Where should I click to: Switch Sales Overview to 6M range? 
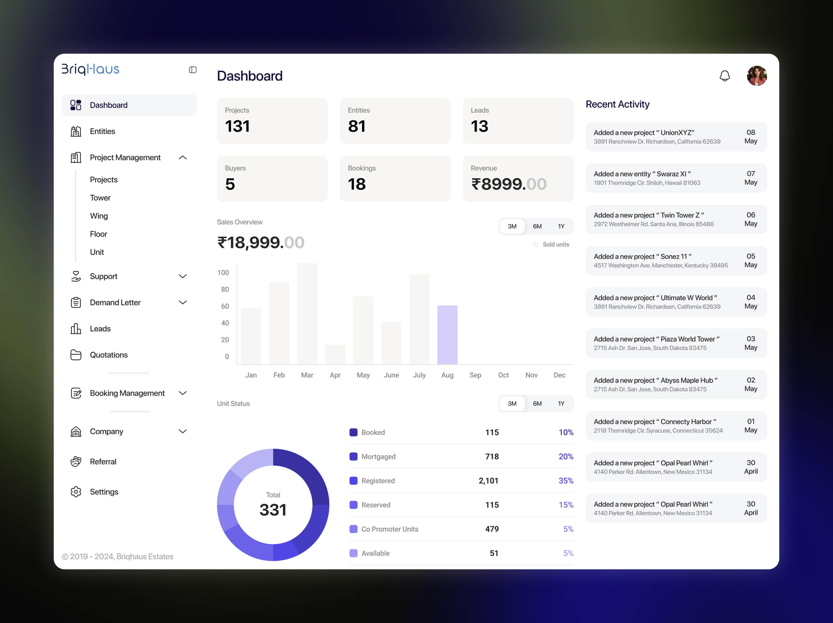pos(537,227)
